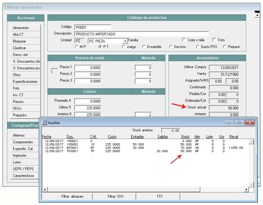Click the Filtrar almacen button
The image size is (263, 205).
(72, 196)
